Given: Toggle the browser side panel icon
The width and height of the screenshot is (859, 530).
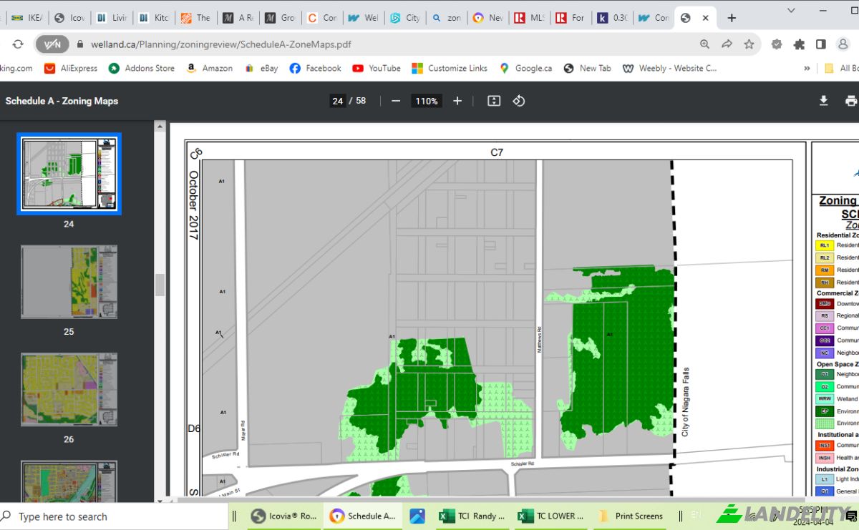Looking at the screenshot, I should point(821,44).
